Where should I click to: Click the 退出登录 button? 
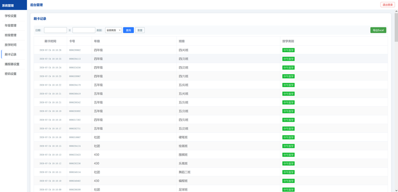[x=388, y=5]
